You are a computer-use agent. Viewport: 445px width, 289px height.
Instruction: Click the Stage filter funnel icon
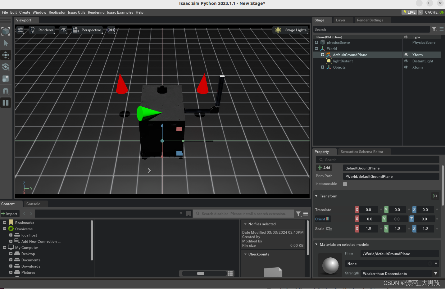[434, 29]
